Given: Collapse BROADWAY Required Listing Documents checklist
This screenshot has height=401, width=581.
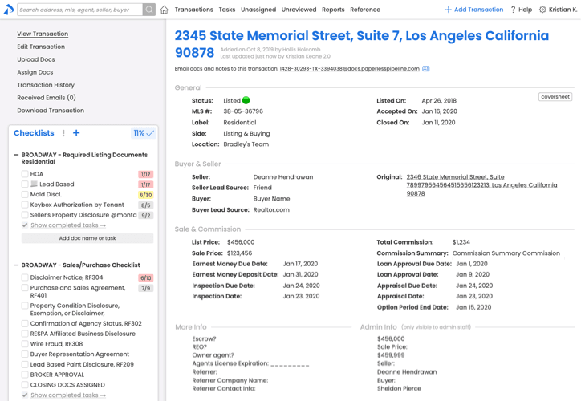Looking at the screenshot, I should (x=16, y=155).
